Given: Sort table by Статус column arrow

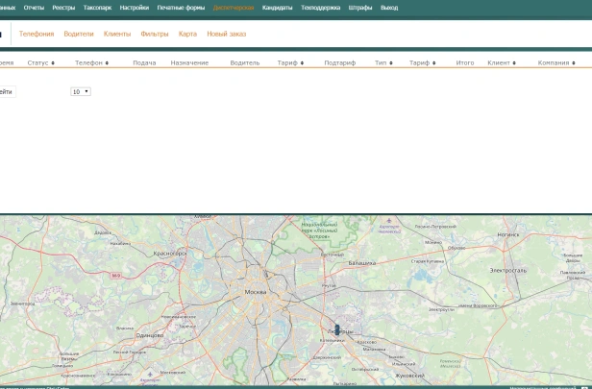Looking at the screenshot, I should click(x=53, y=62).
